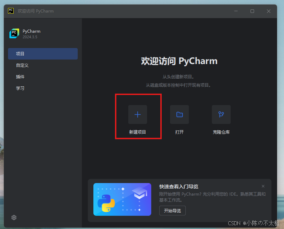This screenshot has height=229, width=284.
Task: Click the Open folder icon
Action: [x=179, y=114]
